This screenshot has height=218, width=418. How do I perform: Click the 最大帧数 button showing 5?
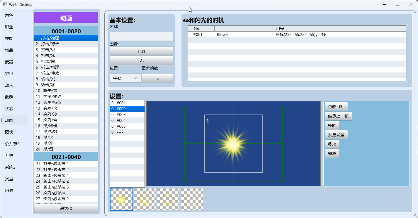(x=158, y=78)
